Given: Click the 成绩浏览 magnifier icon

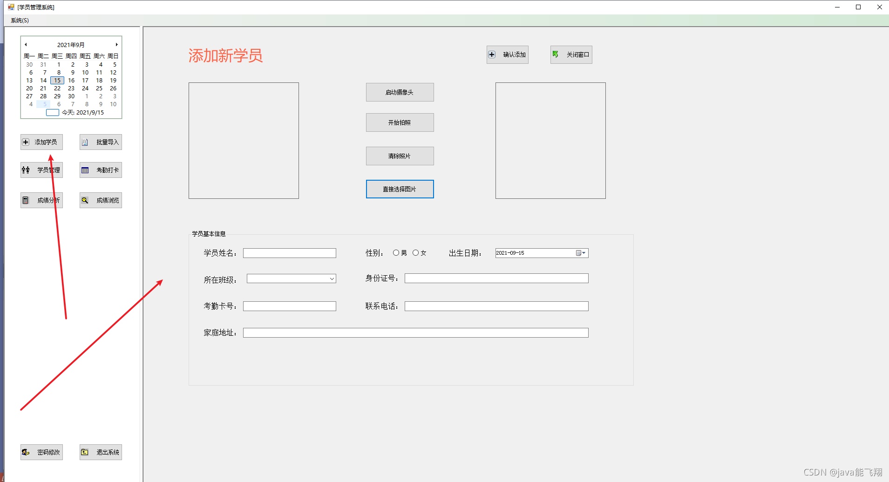Looking at the screenshot, I should pos(85,200).
